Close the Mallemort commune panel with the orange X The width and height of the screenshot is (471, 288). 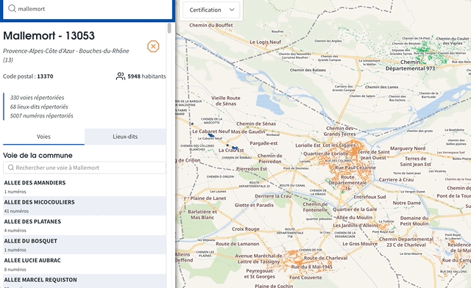(153, 46)
